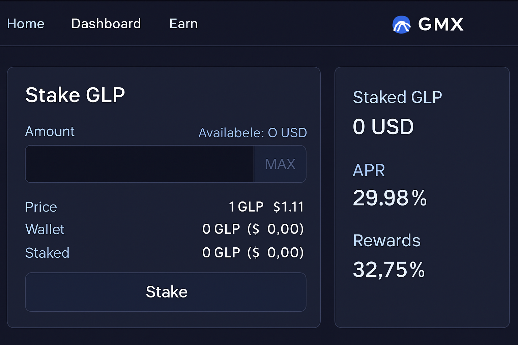Select the 32,75% rewards figure

388,269
